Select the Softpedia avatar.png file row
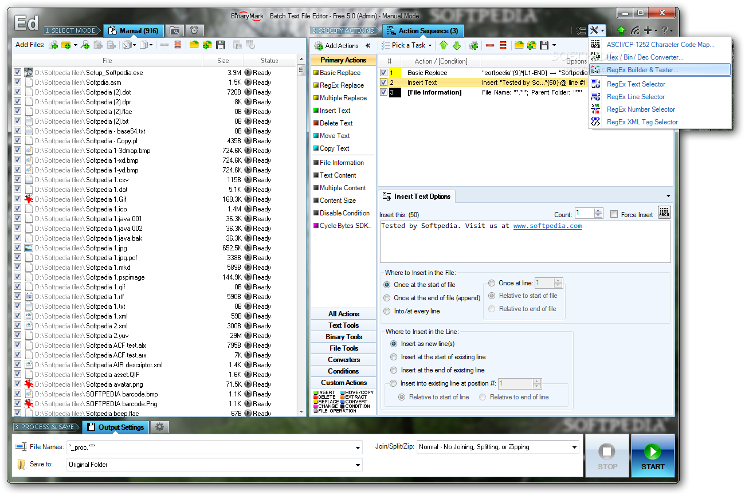Screen dimensions: 745x495 click(154, 384)
